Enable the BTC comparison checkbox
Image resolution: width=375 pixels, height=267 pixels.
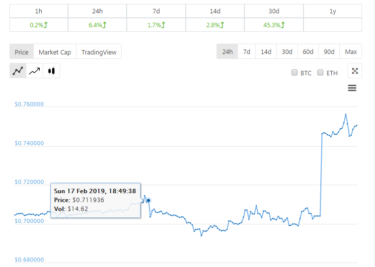(x=295, y=73)
